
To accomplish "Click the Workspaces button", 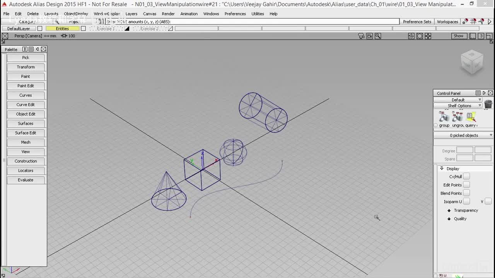I will coord(447,22).
